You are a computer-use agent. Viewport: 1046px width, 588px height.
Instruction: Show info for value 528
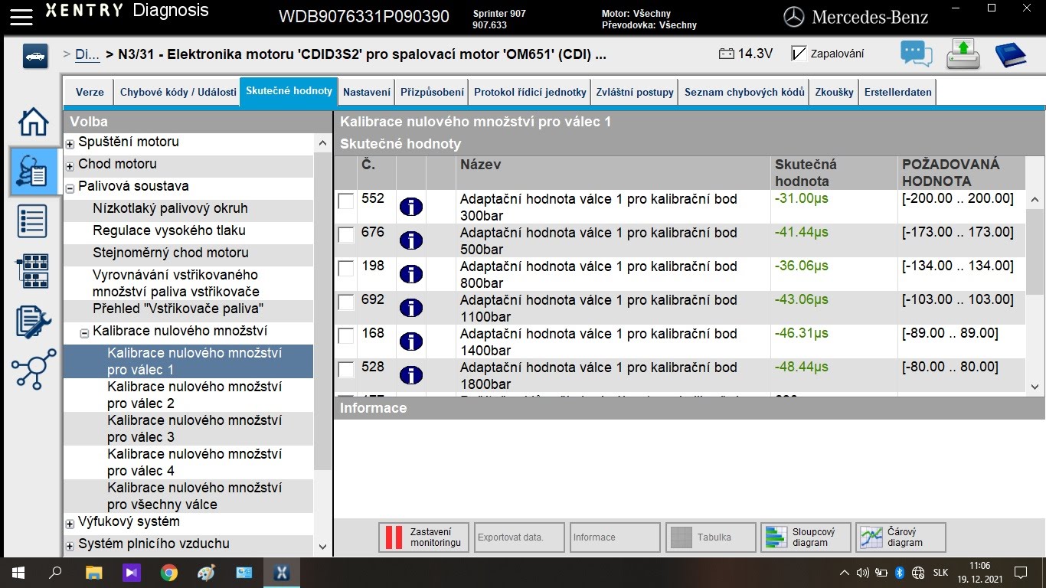[x=411, y=375]
